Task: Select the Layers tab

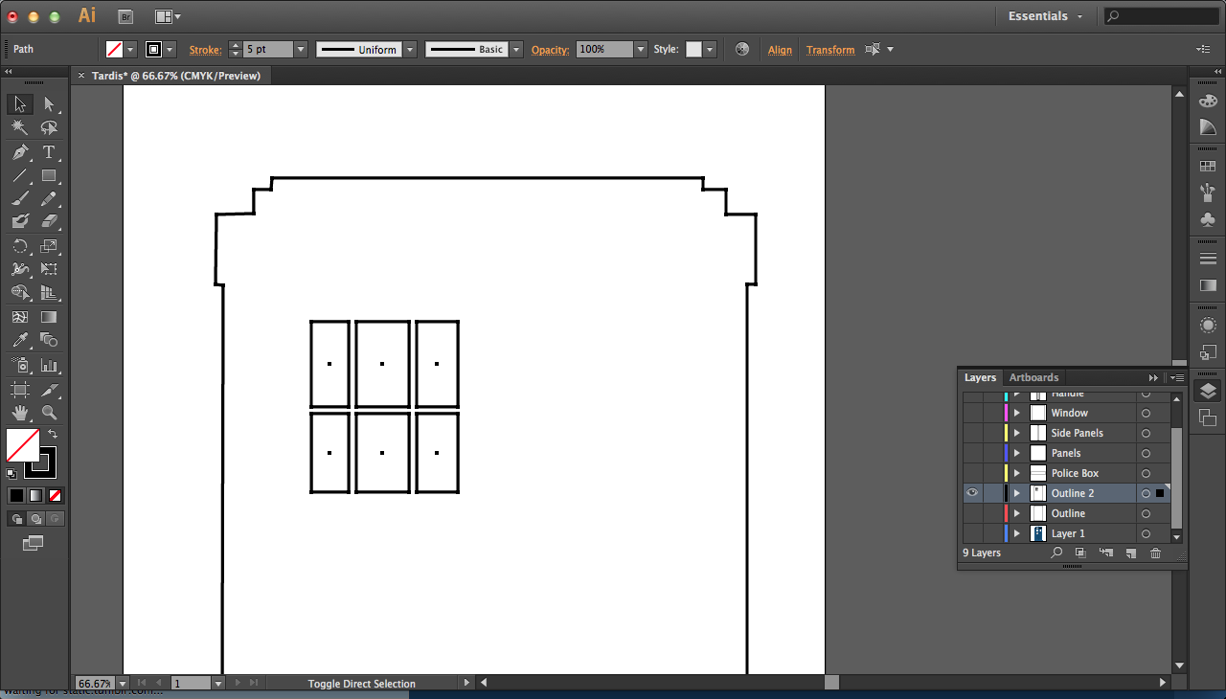Action: (980, 377)
